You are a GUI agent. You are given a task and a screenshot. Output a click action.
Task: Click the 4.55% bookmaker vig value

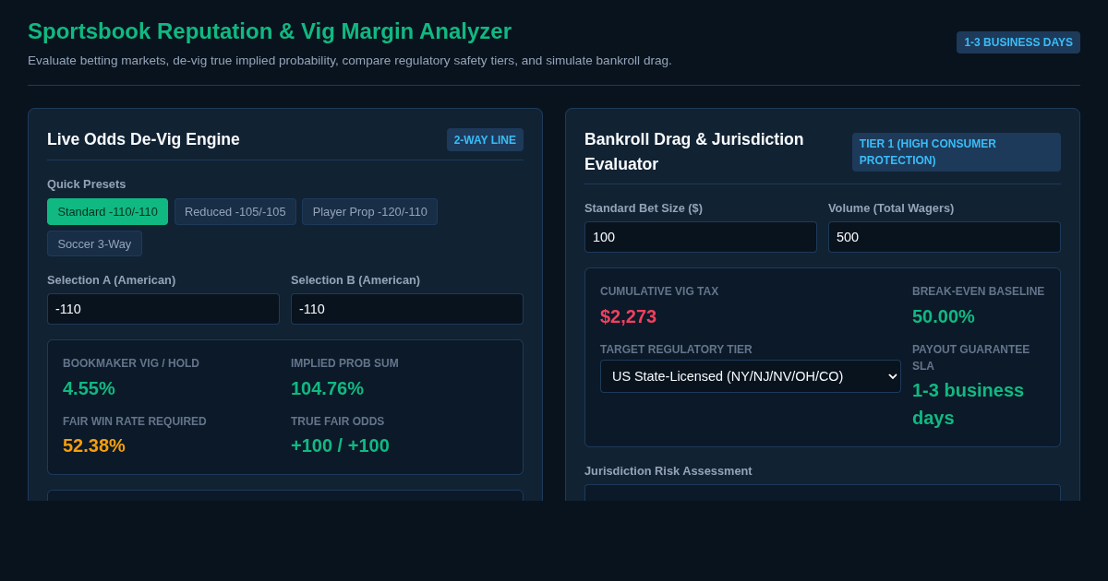[x=89, y=388]
